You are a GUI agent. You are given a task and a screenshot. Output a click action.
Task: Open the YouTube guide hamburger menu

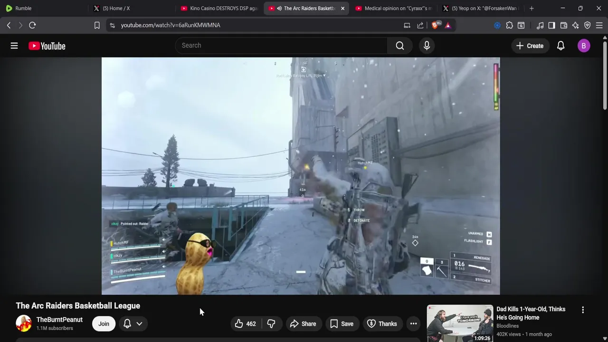click(14, 46)
